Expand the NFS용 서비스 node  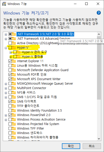pyautogui.click(x=6, y=93)
